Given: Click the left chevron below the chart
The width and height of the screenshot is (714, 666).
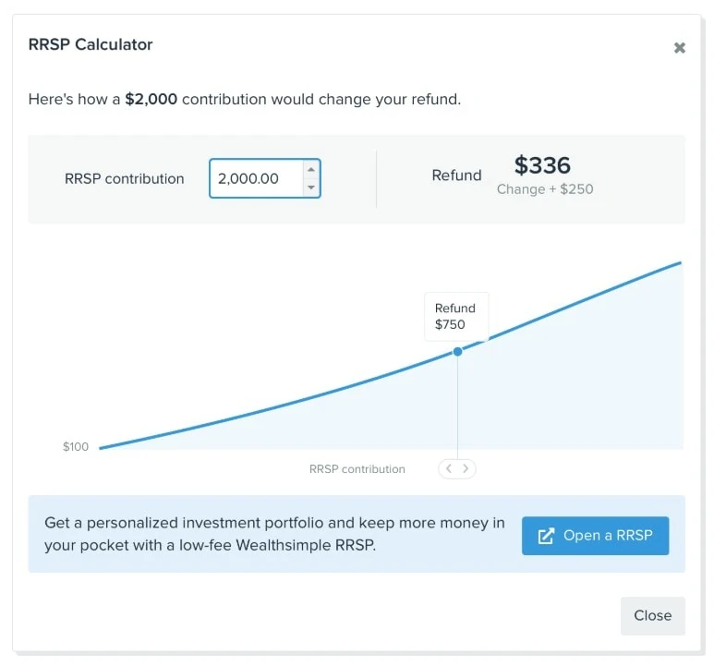Looking at the screenshot, I should 449,468.
